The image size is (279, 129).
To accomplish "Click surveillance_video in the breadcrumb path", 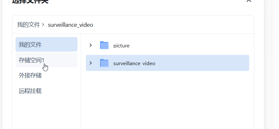I will (70, 25).
